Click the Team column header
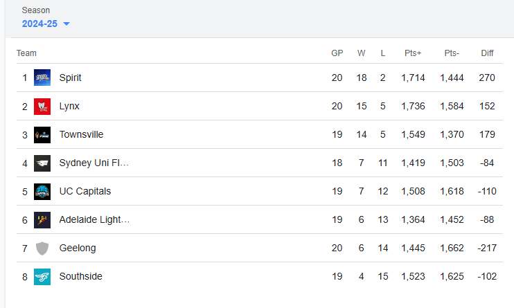Screen dimensions: 514x308 pos(26,53)
